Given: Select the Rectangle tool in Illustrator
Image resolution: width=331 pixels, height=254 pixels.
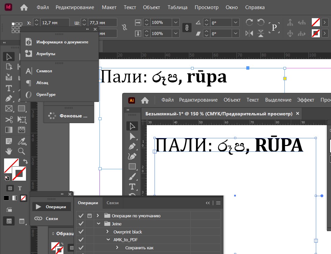Looking at the screenshot, I should point(132,167).
